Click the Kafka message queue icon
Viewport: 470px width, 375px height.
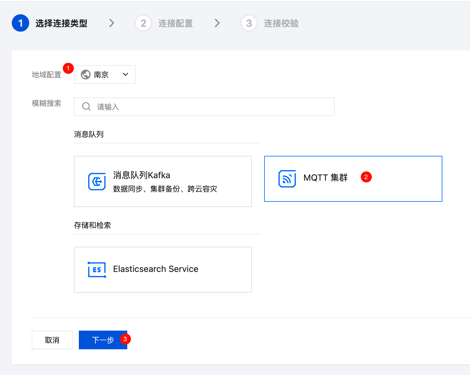point(97,182)
